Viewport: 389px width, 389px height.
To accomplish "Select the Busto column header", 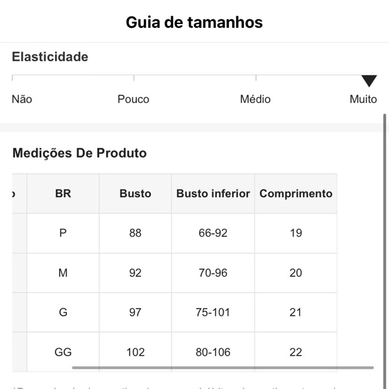I will 135,193.
